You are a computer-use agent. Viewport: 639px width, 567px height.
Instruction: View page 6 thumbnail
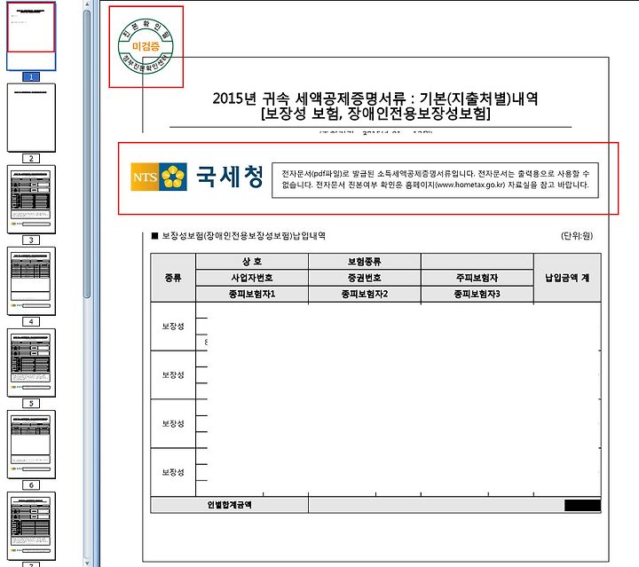point(31,445)
